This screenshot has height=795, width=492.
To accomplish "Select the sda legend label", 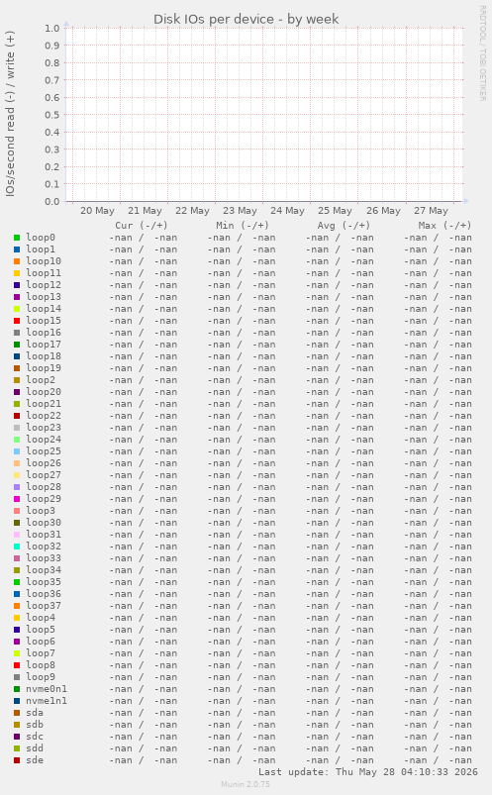I will click(x=35, y=713).
